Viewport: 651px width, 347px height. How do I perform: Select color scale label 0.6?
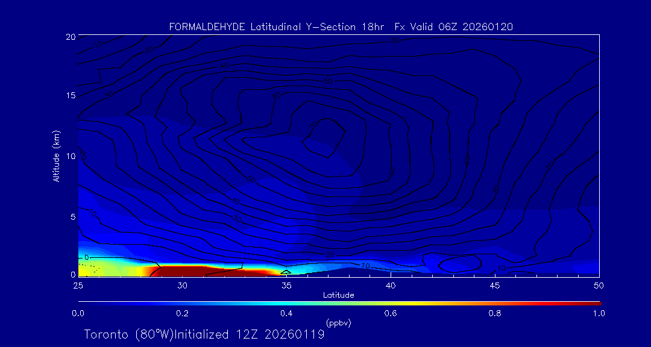391,314
